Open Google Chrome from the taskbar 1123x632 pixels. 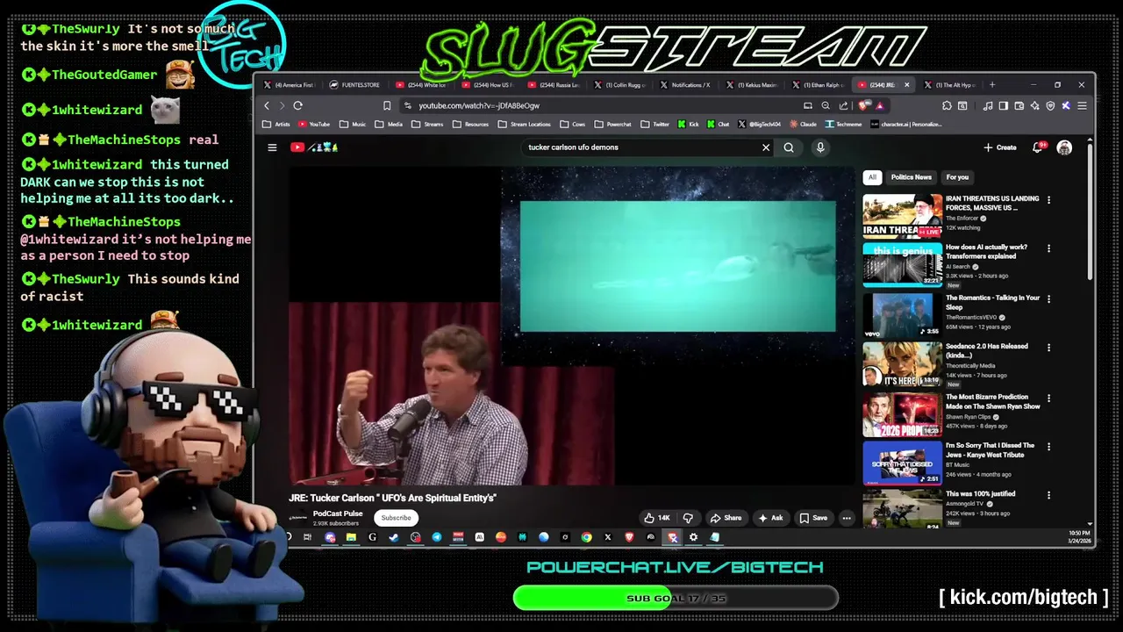586,537
